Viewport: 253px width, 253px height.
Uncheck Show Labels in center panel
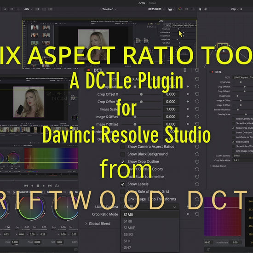point(123,184)
